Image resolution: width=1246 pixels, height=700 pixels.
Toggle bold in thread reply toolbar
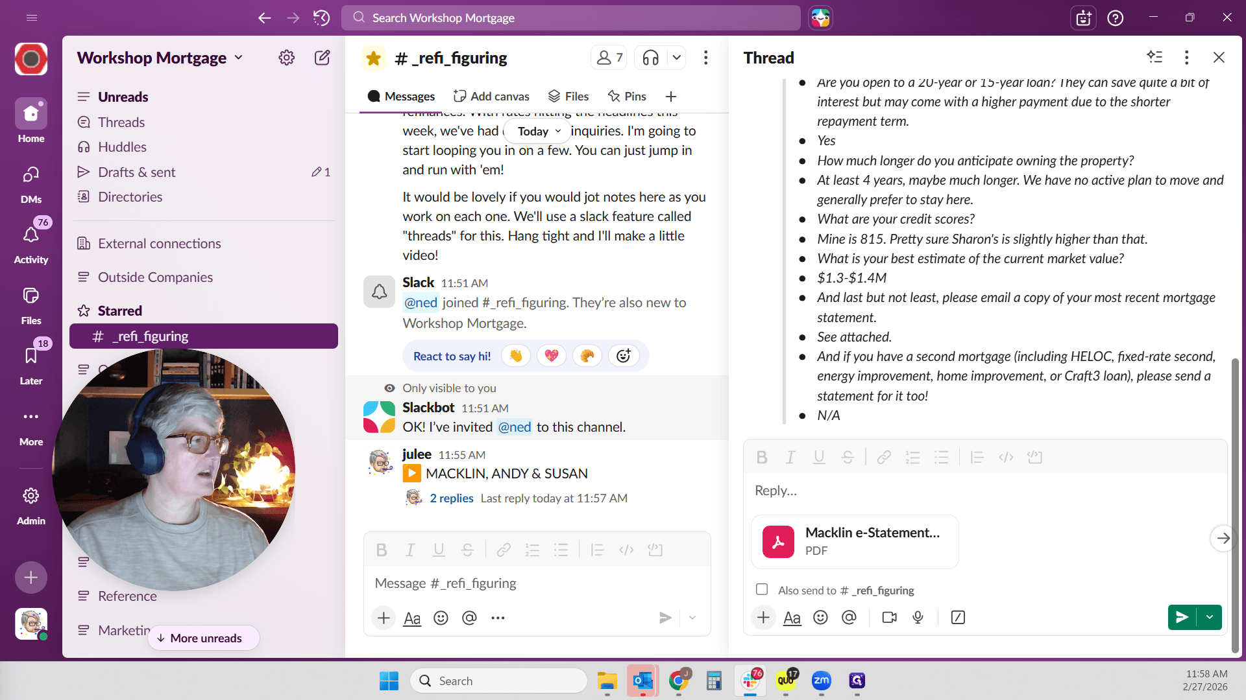click(762, 458)
